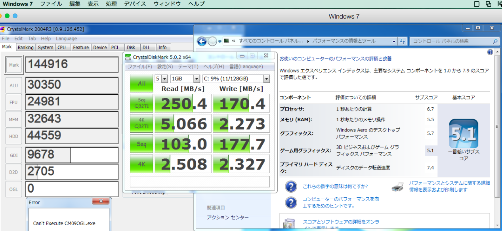Click the address bar folder icon
This screenshot has height=231, width=502.
[x=226, y=41]
